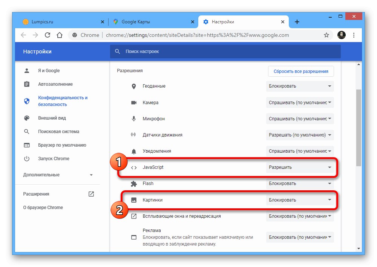Click the Картинки image icon
Viewport: 377px width, 267px height.
click(x=134, y=200)
